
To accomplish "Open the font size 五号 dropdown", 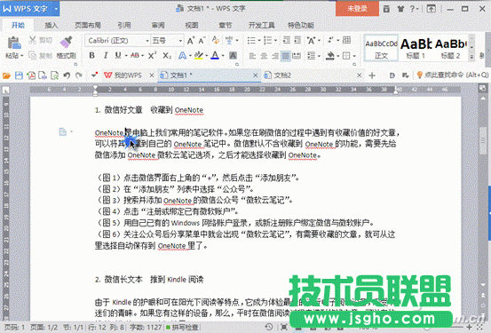I will pos(180,41).
